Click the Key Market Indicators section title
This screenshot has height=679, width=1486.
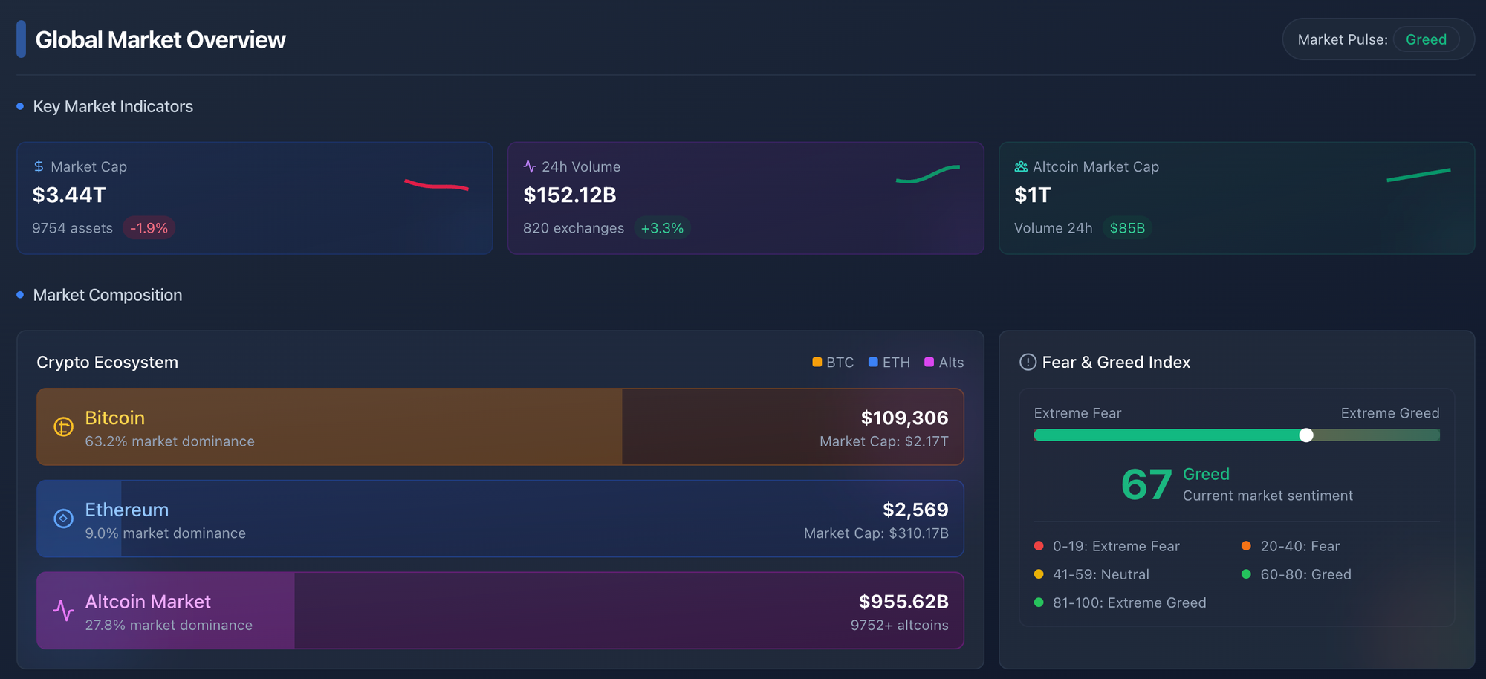(113, 106)
